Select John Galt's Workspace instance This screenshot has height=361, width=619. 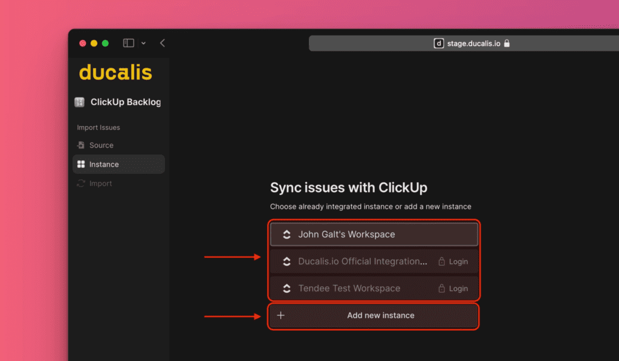point(374,234)
